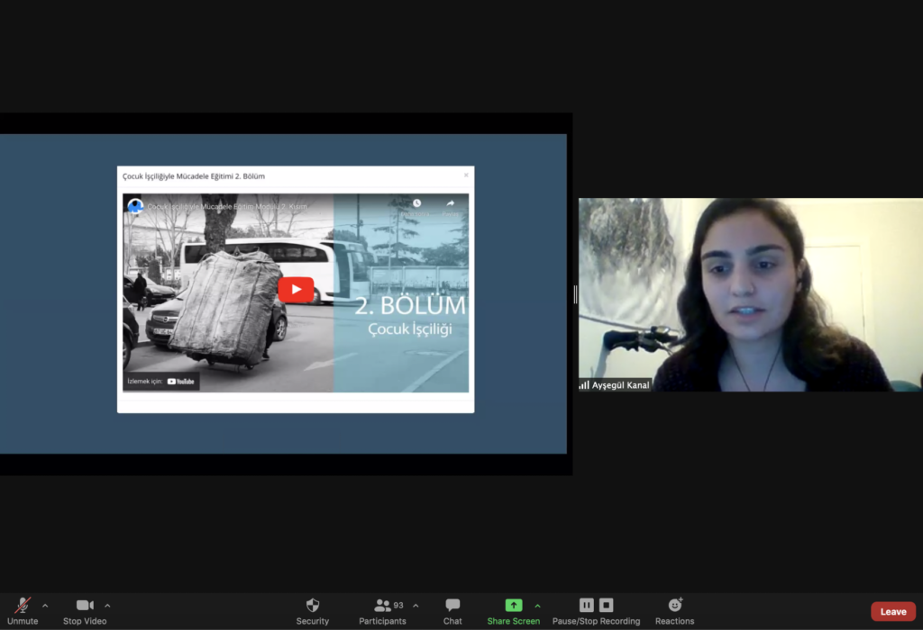
Task: Open the Reactions emoji menu
Action: 674,611
